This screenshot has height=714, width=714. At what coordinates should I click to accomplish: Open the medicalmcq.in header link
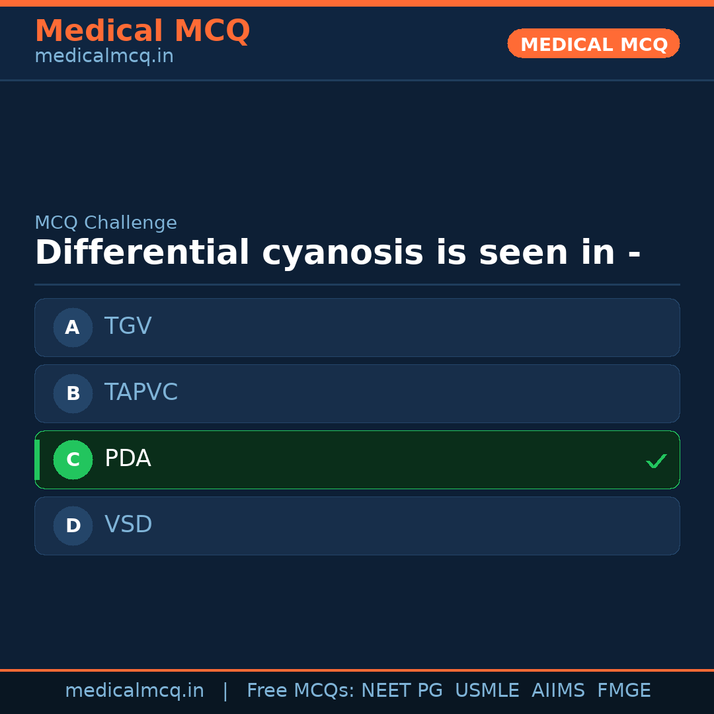104,56
